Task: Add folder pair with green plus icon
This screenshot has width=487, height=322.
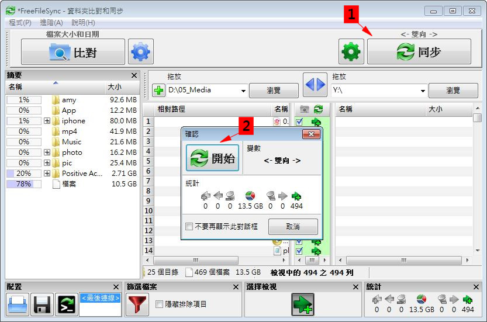Action: pyautogui.click(x=158, y=91)
